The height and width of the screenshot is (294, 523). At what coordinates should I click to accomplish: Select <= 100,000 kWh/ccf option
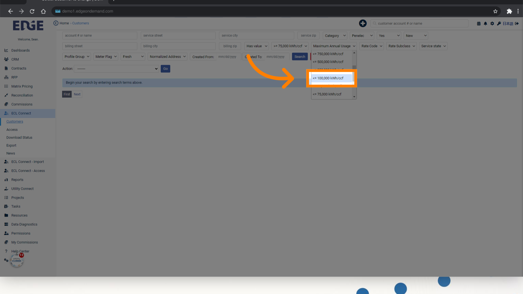[332, 78]
